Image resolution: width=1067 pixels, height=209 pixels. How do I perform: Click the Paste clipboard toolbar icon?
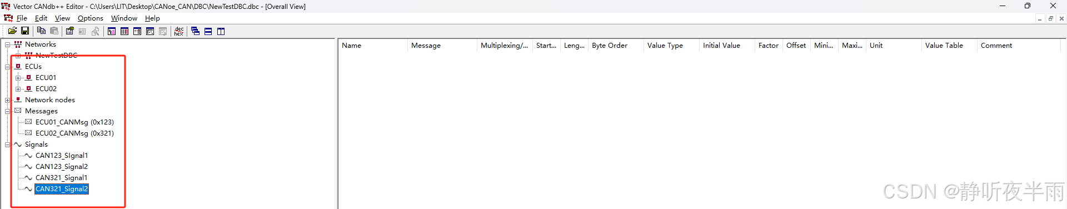click(54, 31)
